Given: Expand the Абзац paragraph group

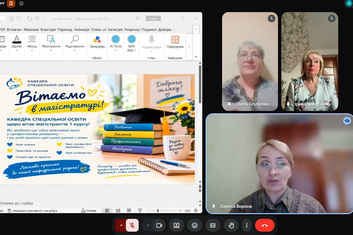Looking at the screenshot, I should [32, 43].
